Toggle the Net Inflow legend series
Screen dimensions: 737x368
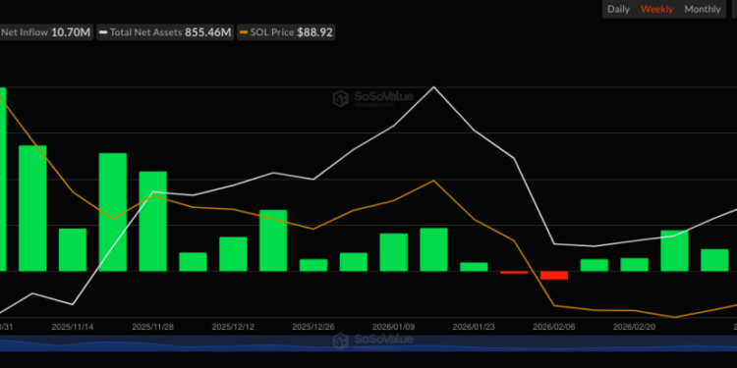tap(45, 32)
